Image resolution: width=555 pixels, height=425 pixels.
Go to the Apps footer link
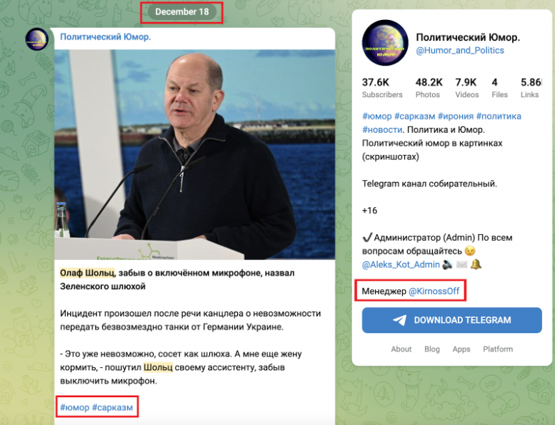(461, 349)
